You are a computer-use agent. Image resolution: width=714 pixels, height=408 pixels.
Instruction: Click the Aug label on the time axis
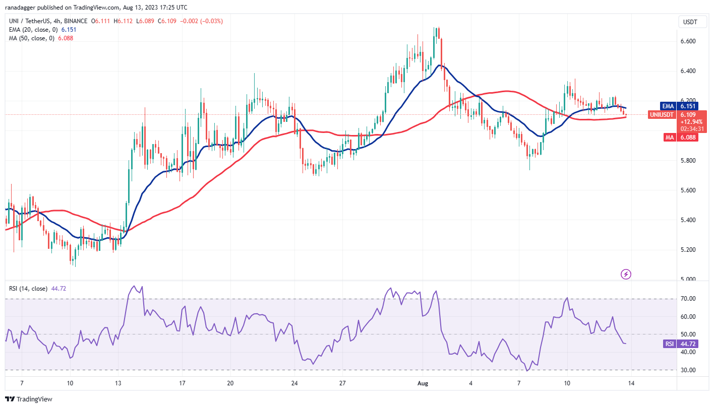(x=423, y=383)
